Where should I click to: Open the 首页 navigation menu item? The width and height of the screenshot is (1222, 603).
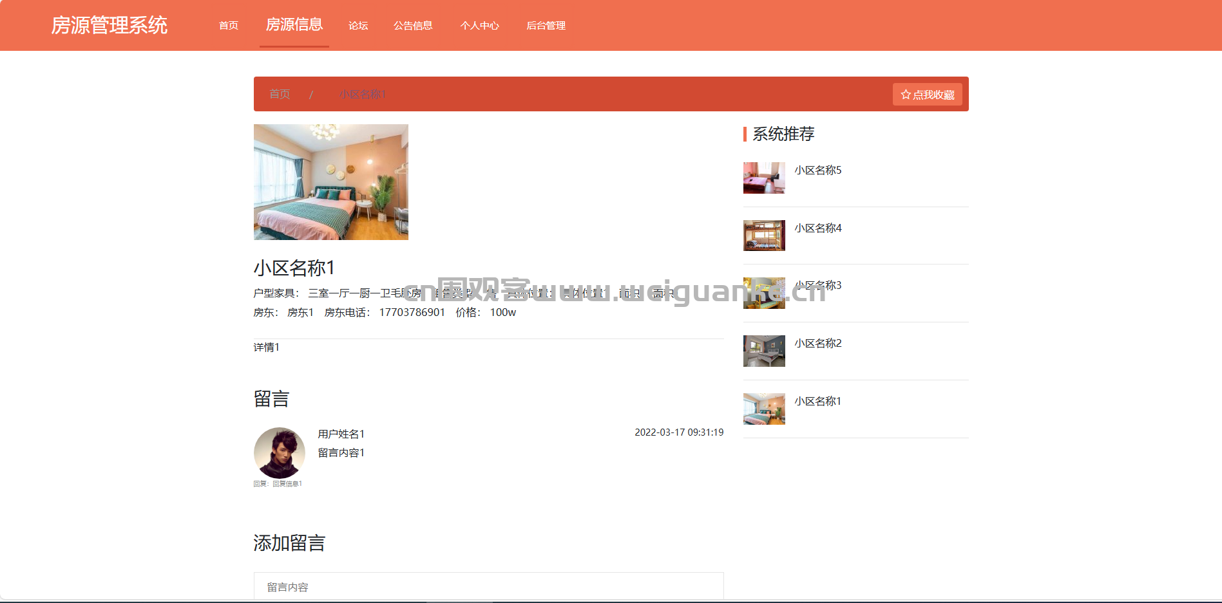pyautogui.click(x=229, y=26)
